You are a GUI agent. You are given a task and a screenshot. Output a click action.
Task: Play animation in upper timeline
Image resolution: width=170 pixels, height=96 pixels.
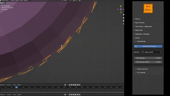pyautogui.click(x=75, y=85)
